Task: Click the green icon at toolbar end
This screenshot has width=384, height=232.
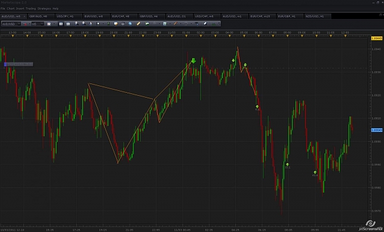Action: click(x=214, y=24)
